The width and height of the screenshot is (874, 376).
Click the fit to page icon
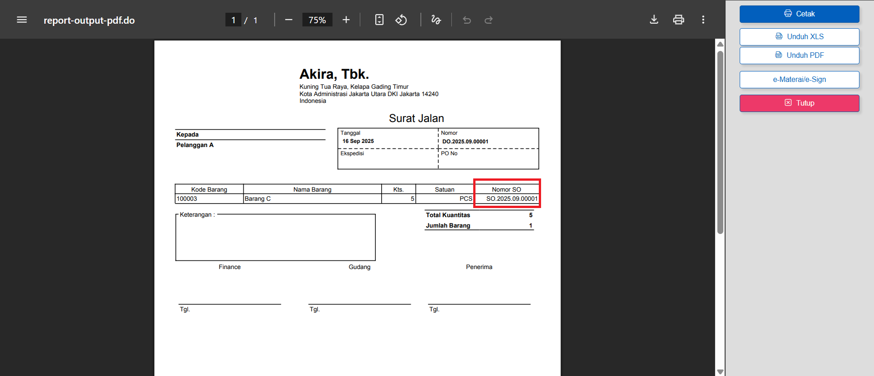click(x=379, y=20)
